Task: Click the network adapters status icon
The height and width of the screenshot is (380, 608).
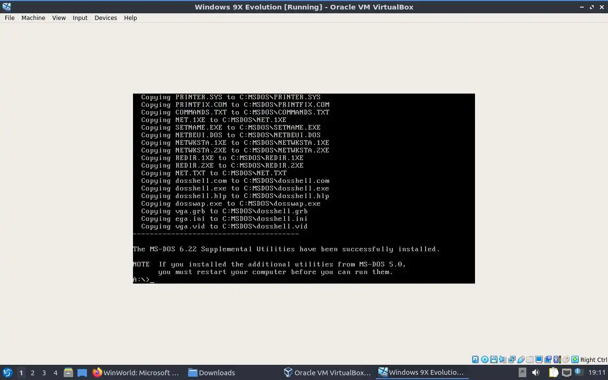Action: 512,360
